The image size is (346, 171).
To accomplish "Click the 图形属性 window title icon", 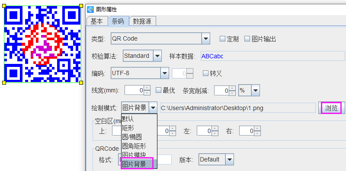I will 90,9.
